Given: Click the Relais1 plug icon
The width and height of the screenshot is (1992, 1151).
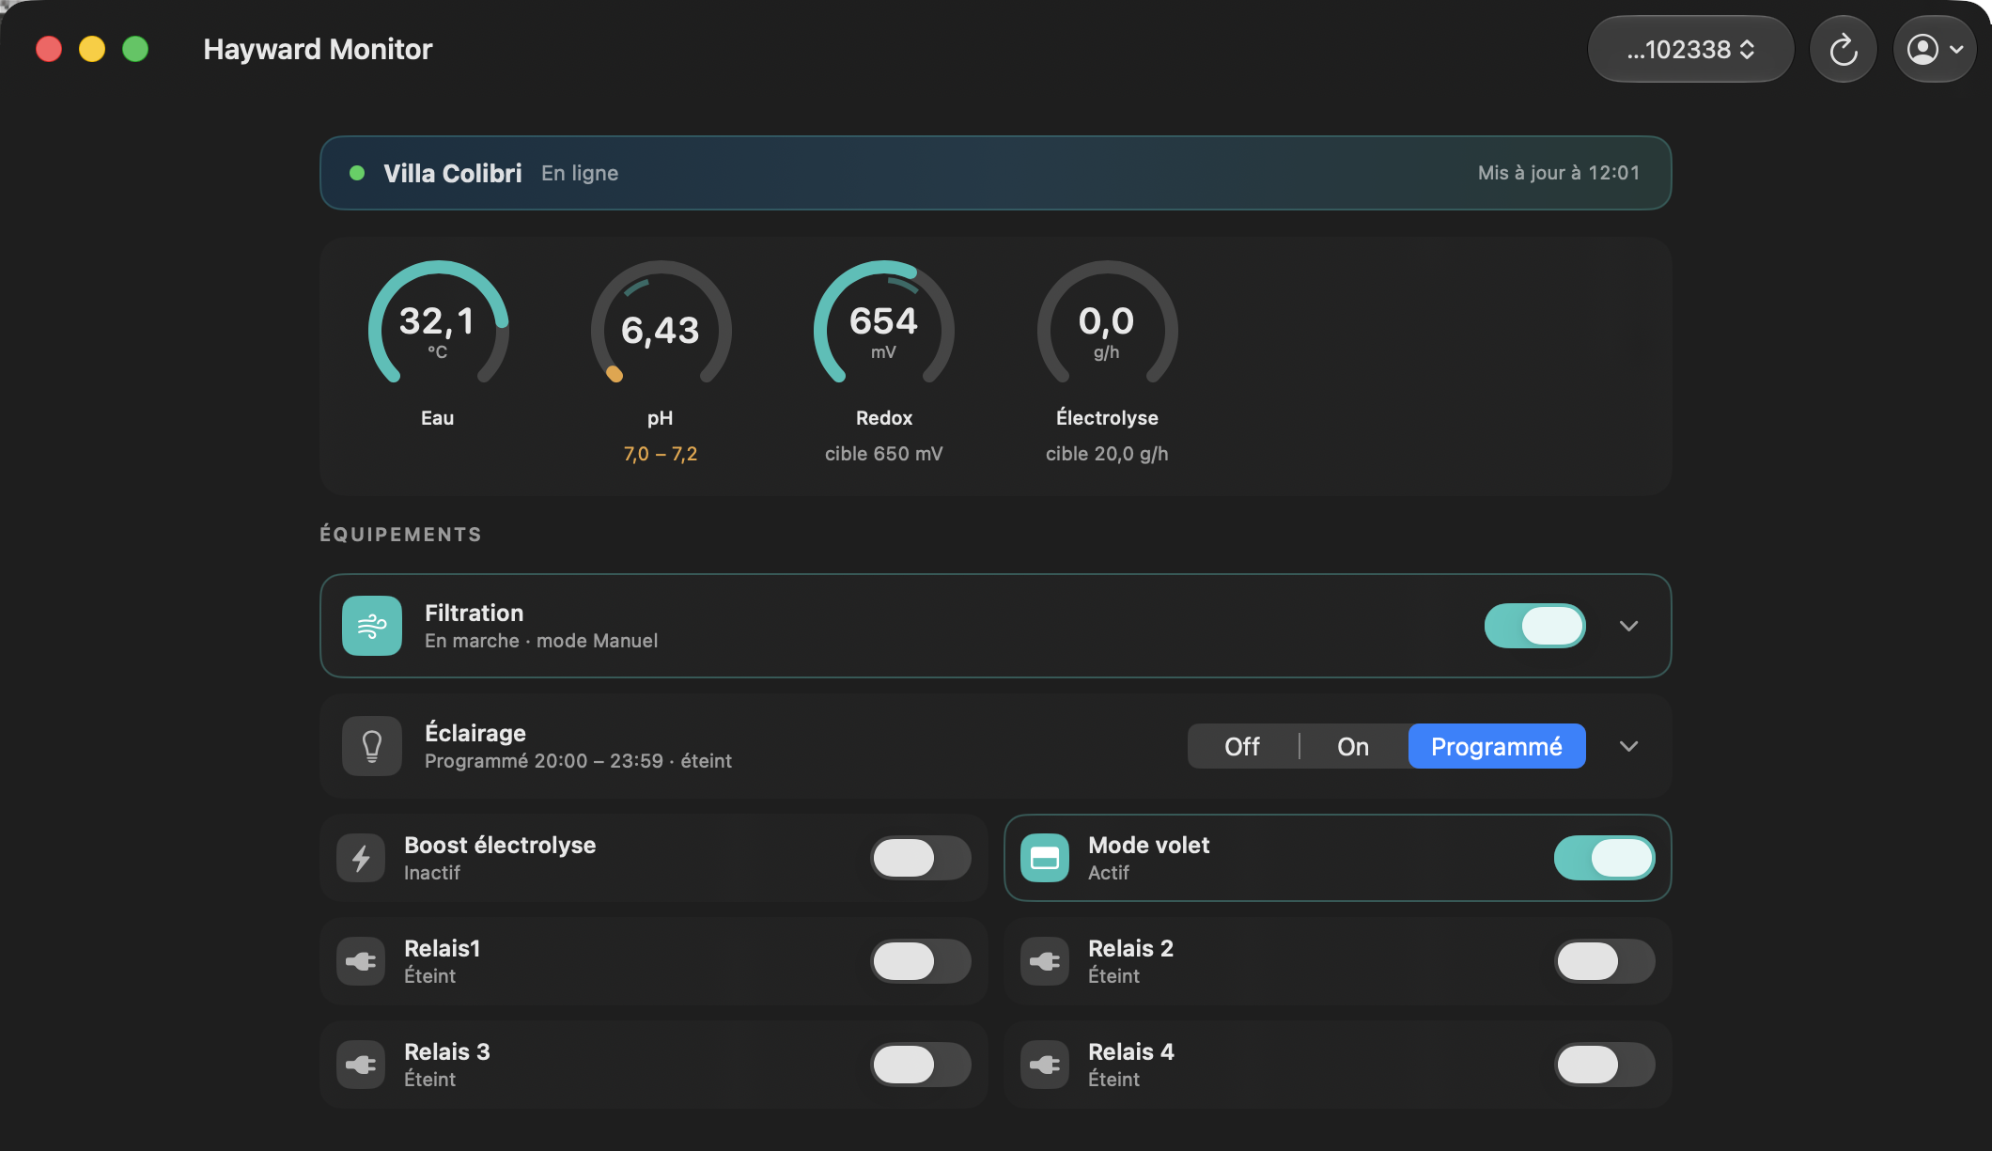Looking at the screenshot, I should [361, 961].
